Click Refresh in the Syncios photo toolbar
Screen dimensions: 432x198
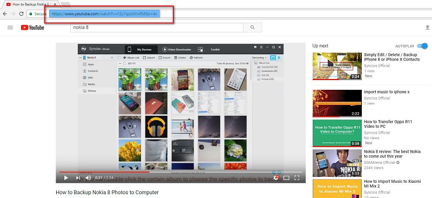click(196, 58)
